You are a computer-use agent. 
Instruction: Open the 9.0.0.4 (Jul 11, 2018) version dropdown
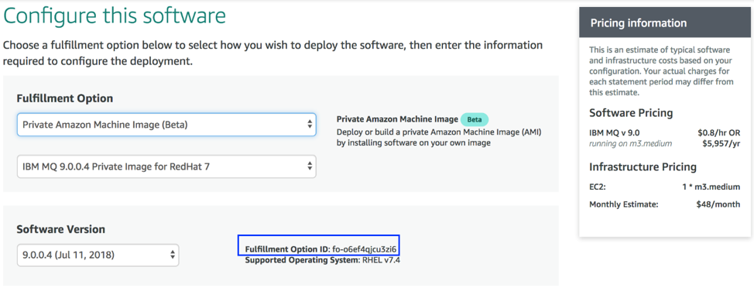point(98,255)
